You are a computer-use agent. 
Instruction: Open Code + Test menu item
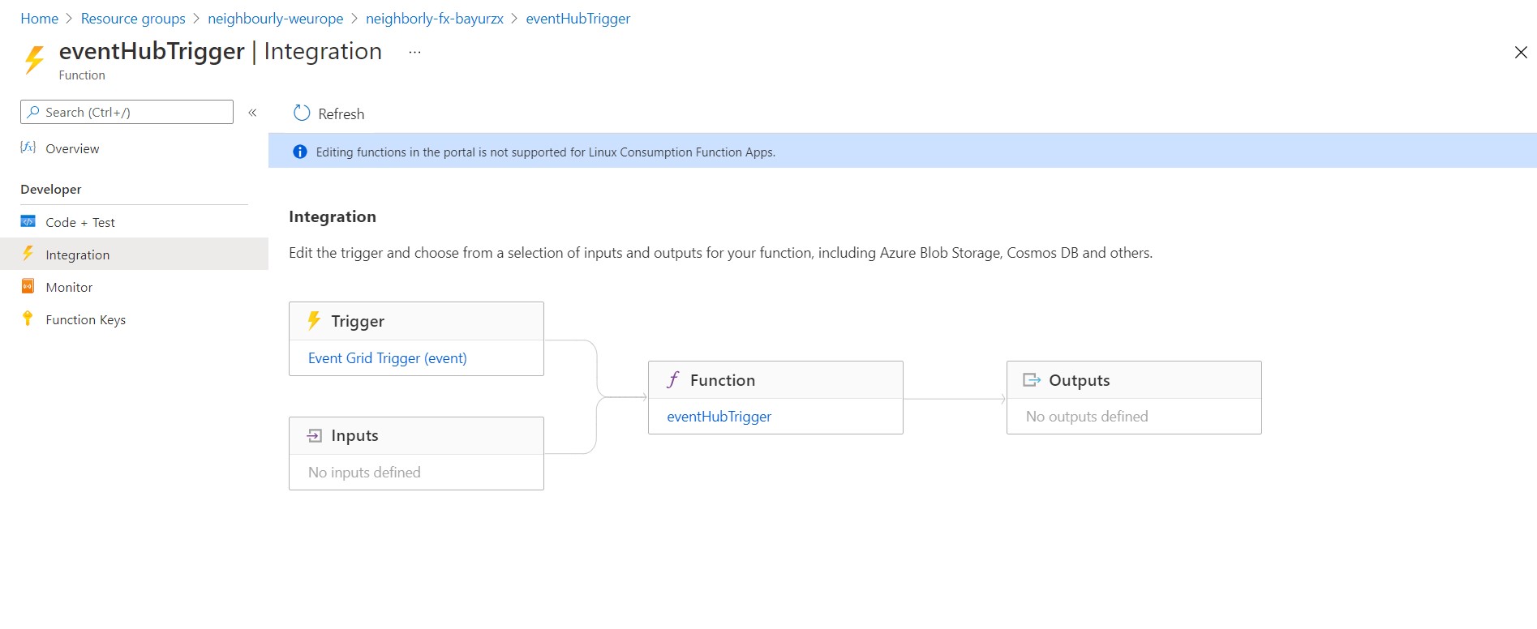tap(80, 222)
